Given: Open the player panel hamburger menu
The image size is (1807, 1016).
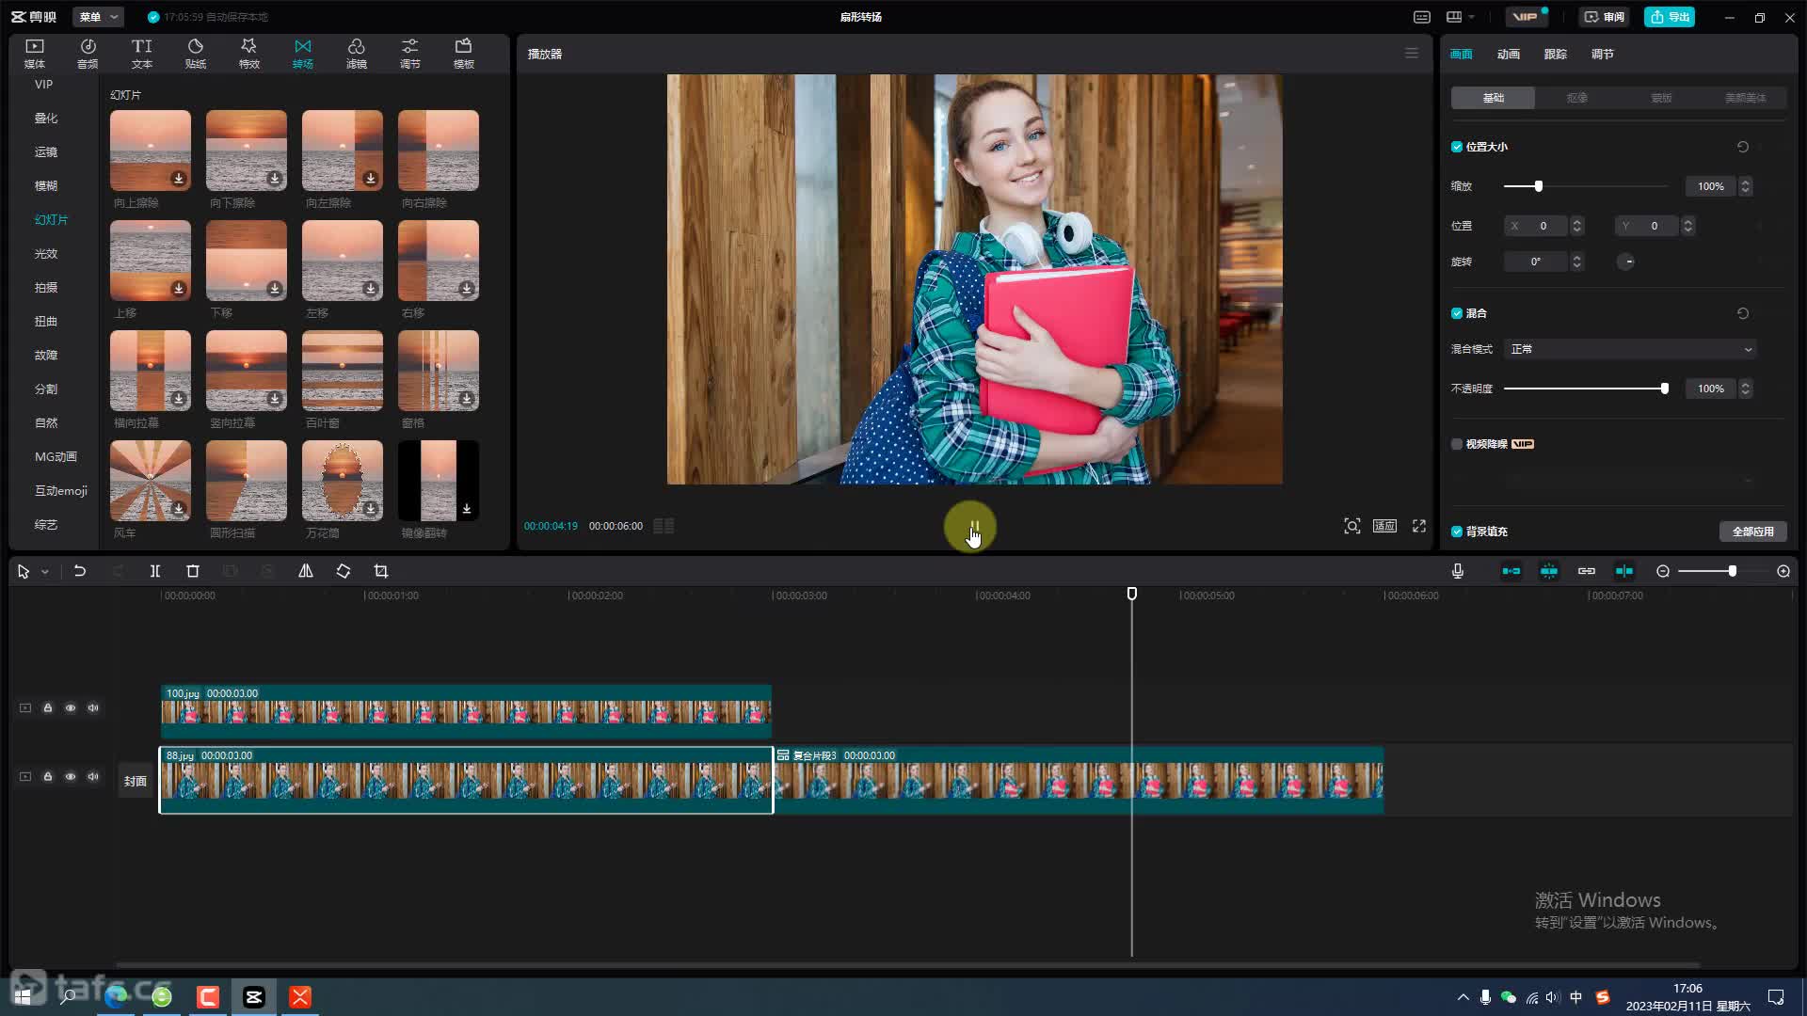Looking at the screenshot, I should click(1412, 54).
